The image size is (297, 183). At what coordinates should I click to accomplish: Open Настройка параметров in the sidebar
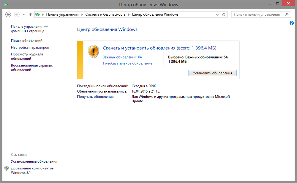(30, 48)
